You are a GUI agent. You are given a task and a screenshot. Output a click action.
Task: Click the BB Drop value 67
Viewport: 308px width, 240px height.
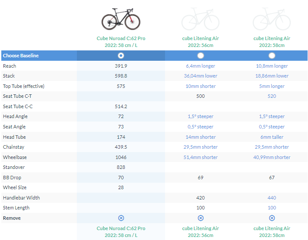point(272,178)
